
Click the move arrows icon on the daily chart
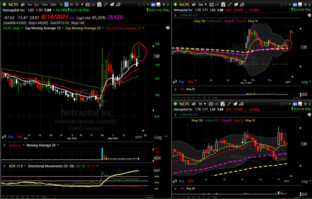(x=164, y=5)
